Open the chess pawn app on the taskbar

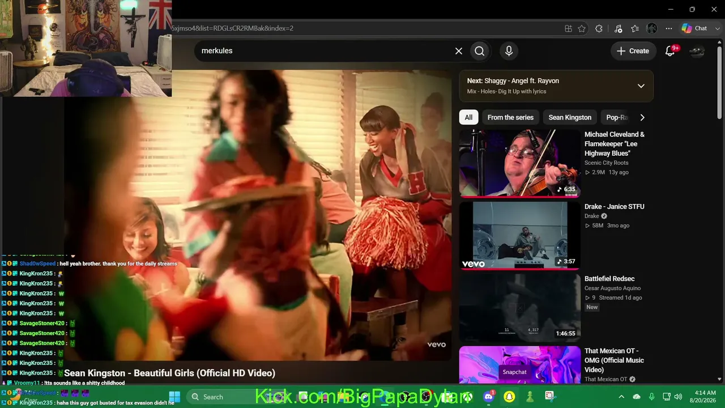530,397
